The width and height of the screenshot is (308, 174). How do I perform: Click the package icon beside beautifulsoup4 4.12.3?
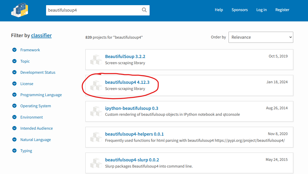tap(96, 86)
